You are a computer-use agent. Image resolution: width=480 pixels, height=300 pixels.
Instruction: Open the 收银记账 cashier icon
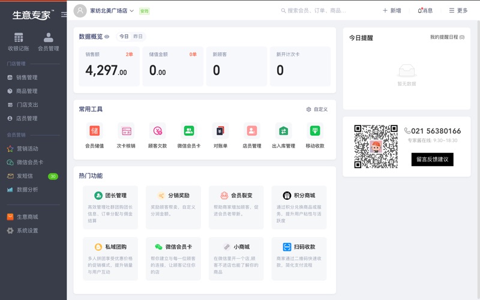click(19, 37)
